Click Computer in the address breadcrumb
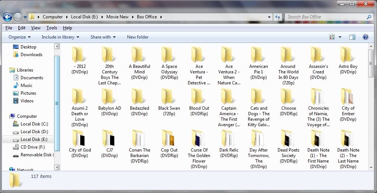 (53, 17)
